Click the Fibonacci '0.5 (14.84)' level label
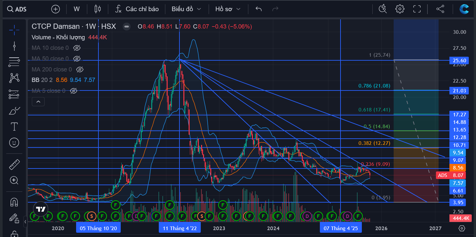This screenshot has height=237, width=476. (377, 127)
